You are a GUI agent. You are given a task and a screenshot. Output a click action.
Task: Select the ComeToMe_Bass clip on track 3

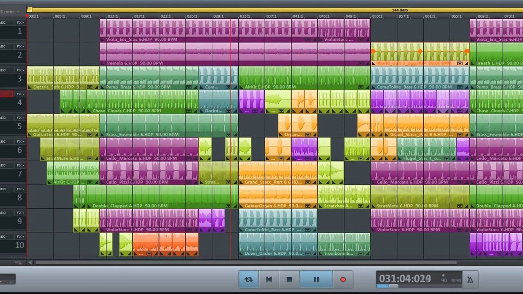(x=420, y=78)
